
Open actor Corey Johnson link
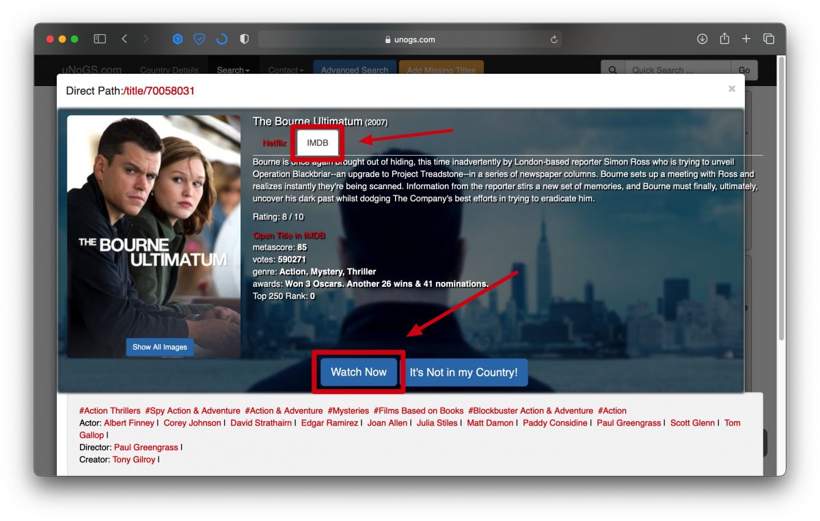(193, 423)
